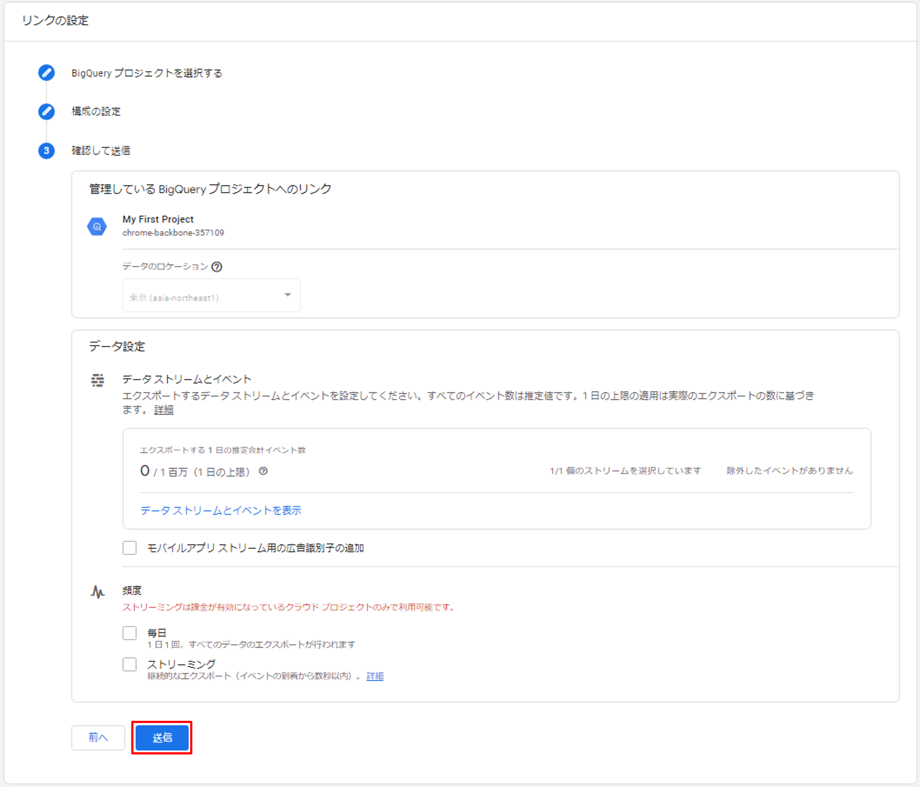Open the BigQuery プロジェクトを選択する step
The image size is (920, 787).
coord(147,73)
